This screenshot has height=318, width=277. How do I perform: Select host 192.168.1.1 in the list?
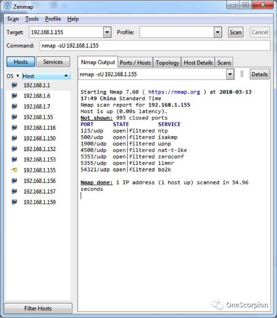tap(38, 85)
